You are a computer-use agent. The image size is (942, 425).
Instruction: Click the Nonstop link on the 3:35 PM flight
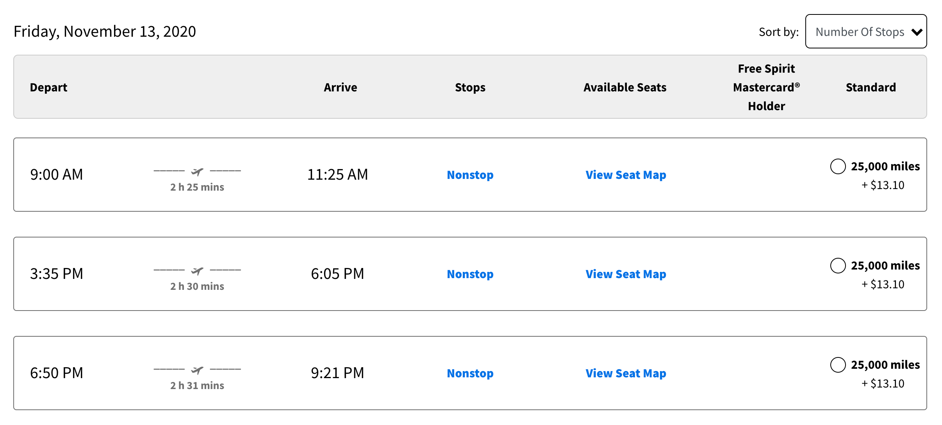470,274
